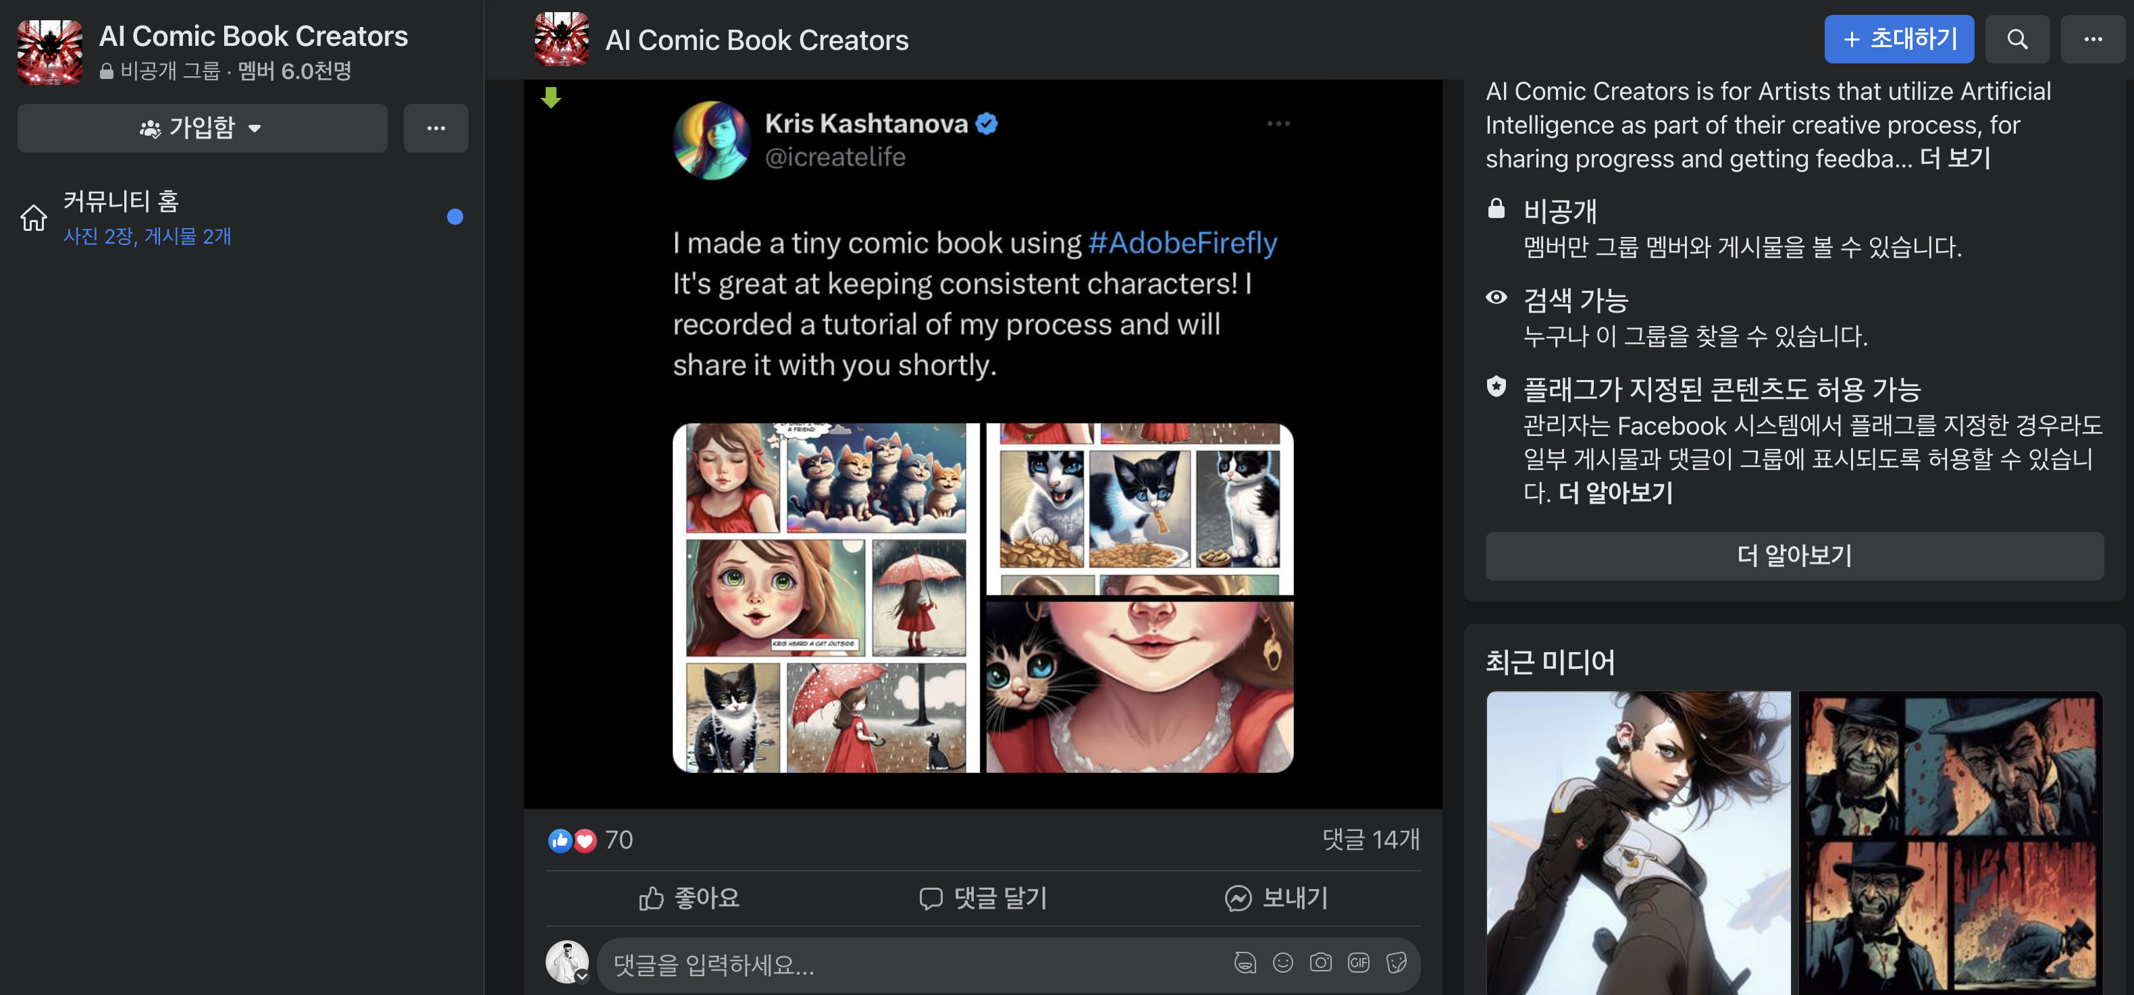Click 좋아요 like button on the post
2134x995 pixels.
click(x=689, y=898)
